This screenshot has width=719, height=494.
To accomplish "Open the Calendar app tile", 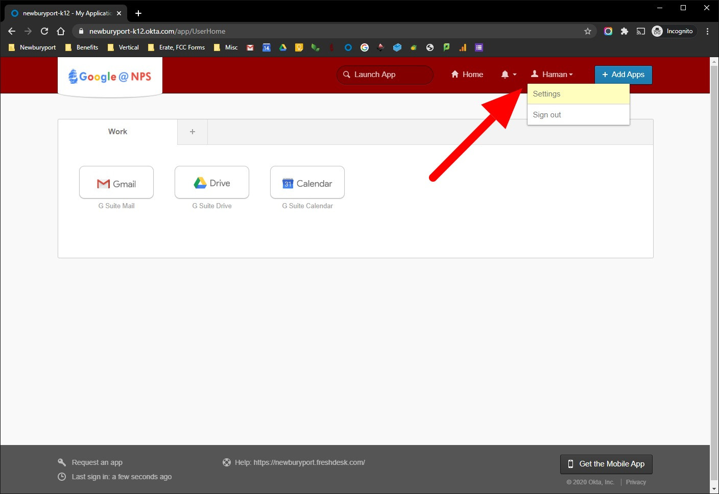I will pyautogui.click(x=307, y=182).
